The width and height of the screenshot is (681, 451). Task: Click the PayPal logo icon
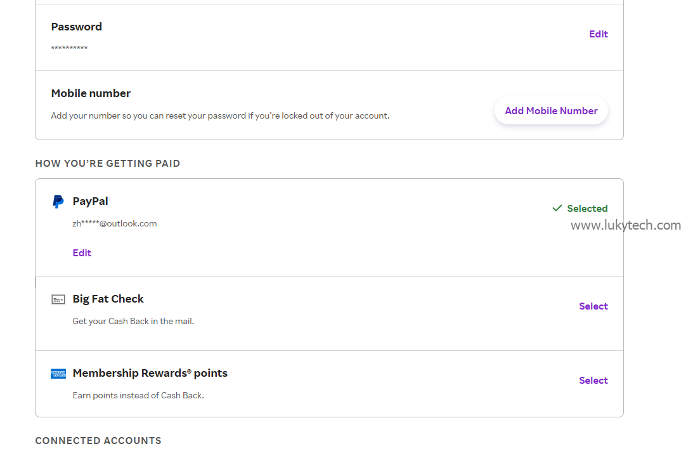pyautogui.click(x=58, y=202)
